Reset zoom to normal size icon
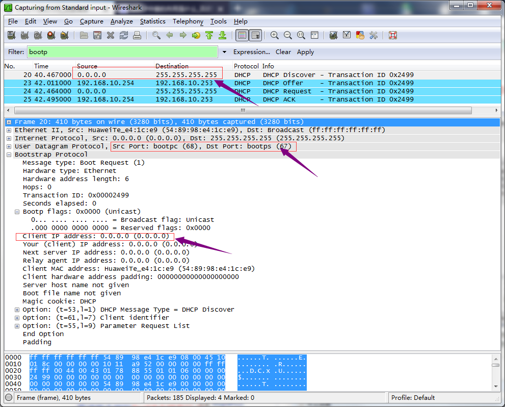505x407 pixels. point(301,35)
